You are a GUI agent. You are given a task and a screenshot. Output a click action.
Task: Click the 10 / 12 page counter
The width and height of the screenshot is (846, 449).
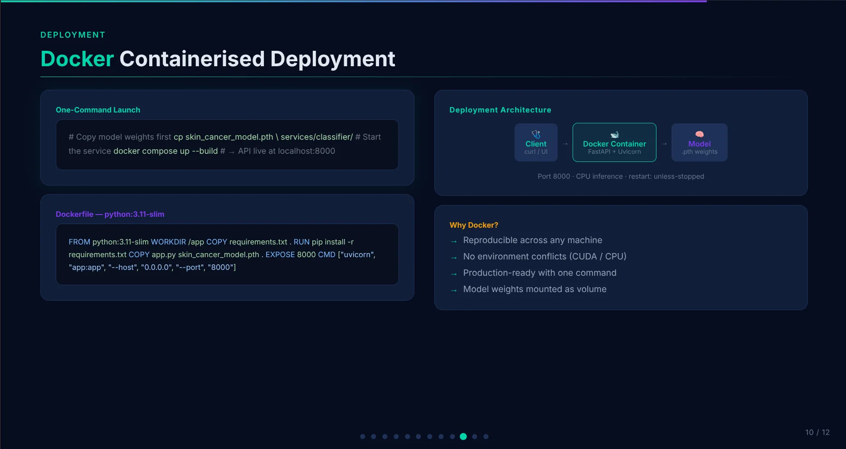pos(817,432)
